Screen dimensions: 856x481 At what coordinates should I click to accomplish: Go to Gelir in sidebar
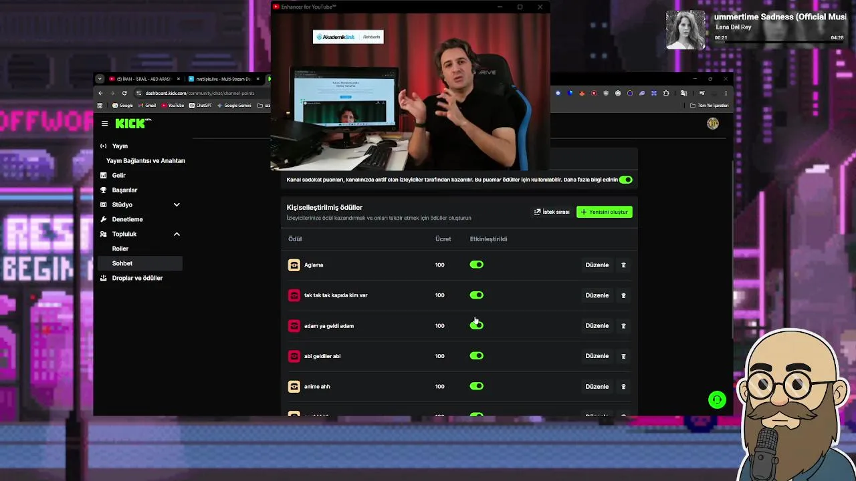(x=140, y=175)
